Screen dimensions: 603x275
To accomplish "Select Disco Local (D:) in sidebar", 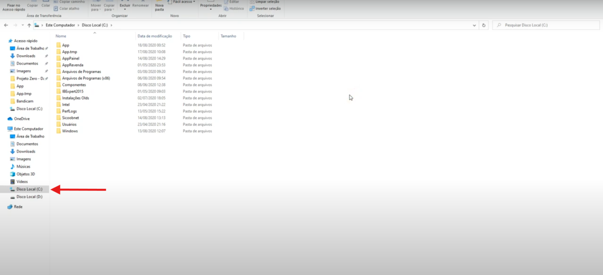I will point(29,197).
